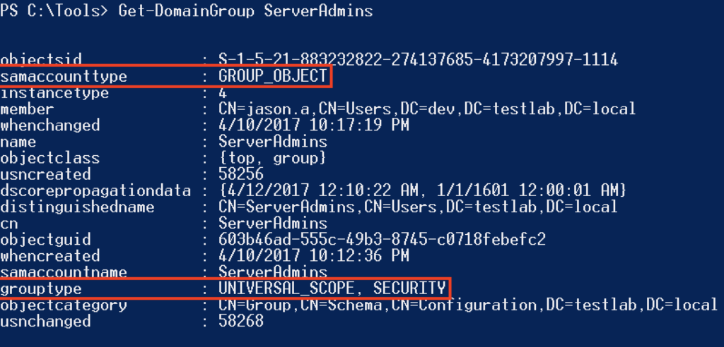Viewport: 724px width, 347px height.
Task: Click the highlighted UNIVERSAL_SCOPE, SECURITY value
Action: click(332, 288)
